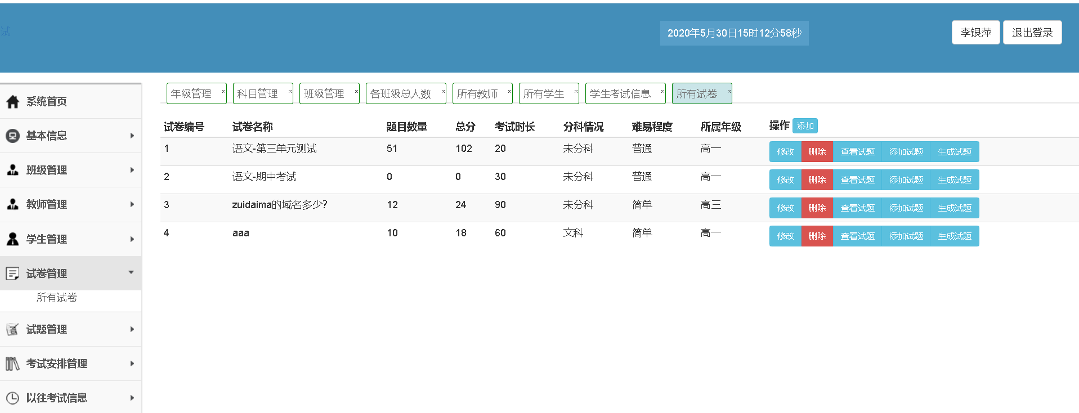Click the 考试安排管理 books icon

[12, 363]
